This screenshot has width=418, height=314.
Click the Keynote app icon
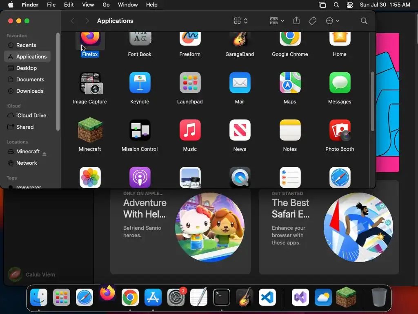pyautogui.click(x=140, y=83)
